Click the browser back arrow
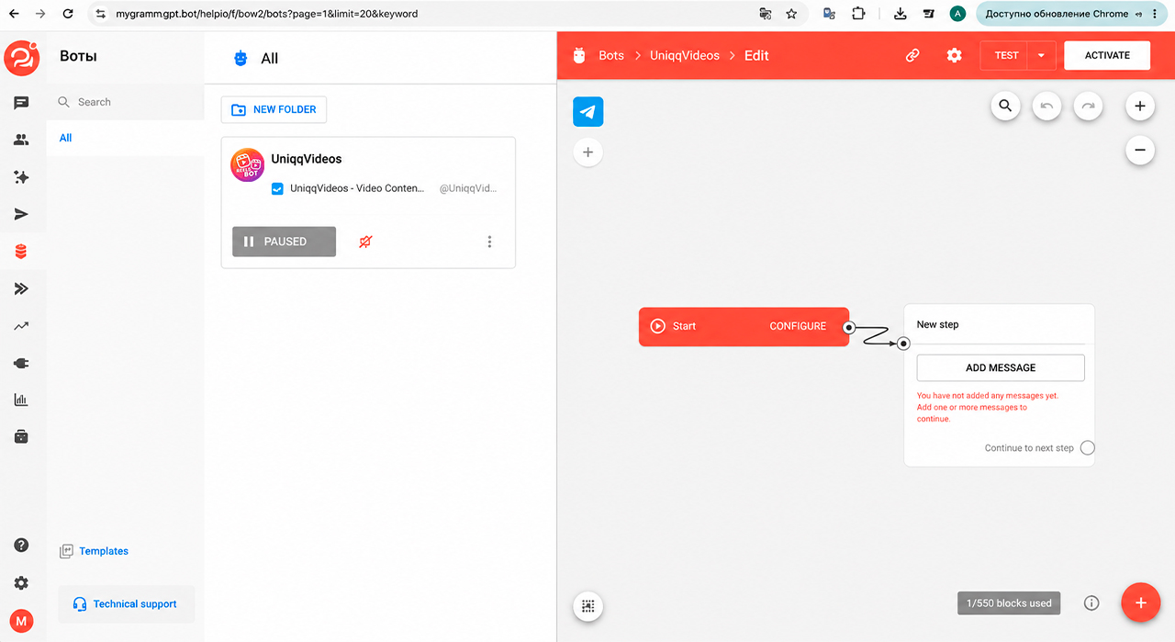The height and width of the screenshot is (642, 1175). tap(14, 14)
